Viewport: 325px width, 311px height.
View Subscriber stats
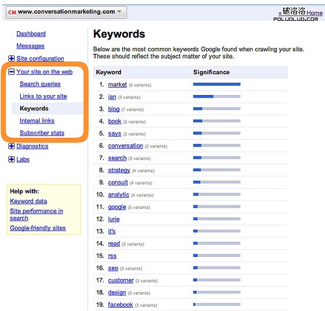42,133
